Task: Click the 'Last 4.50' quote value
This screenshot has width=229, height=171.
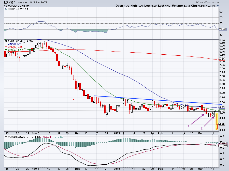Action: tap(164, 6)
